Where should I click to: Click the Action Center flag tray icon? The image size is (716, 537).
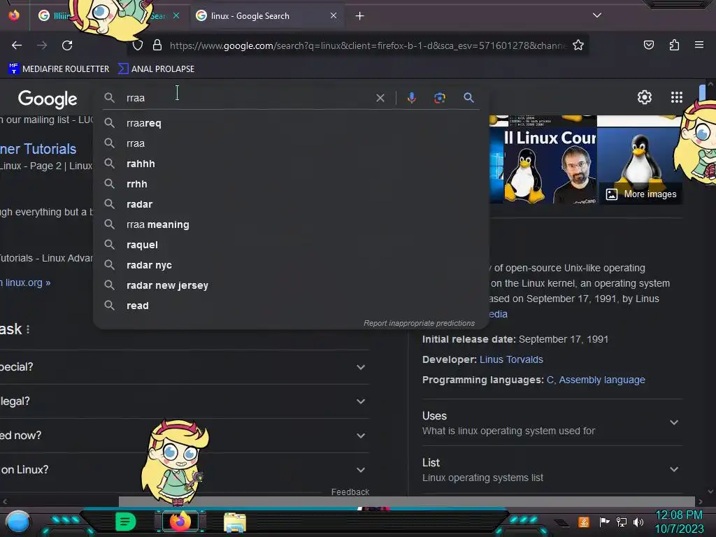604,522
